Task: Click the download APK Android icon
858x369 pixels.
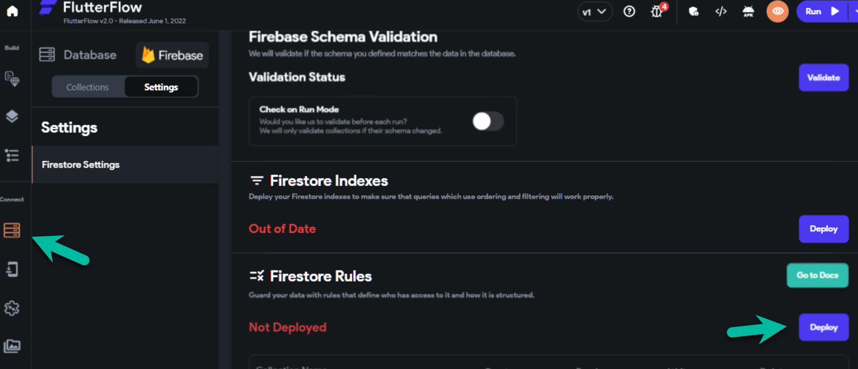Action: point(748,11)
